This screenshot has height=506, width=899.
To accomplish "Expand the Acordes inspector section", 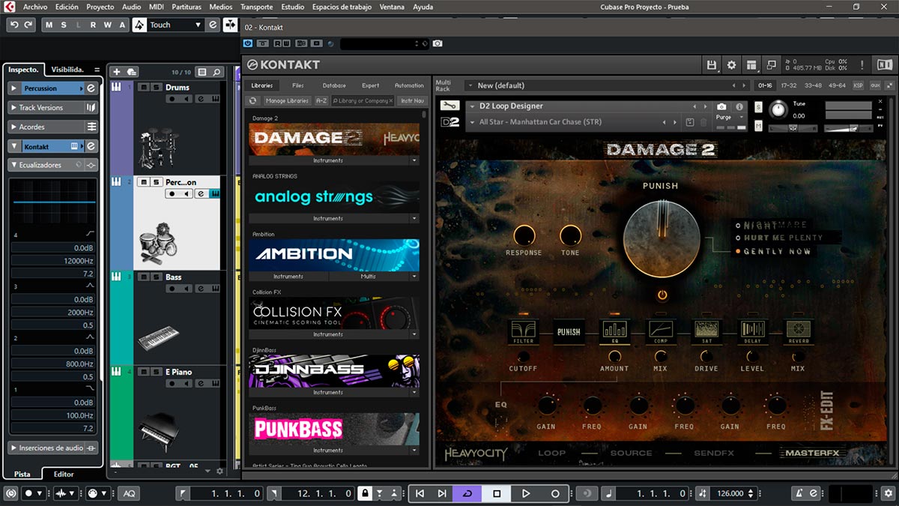I will 14,127.
